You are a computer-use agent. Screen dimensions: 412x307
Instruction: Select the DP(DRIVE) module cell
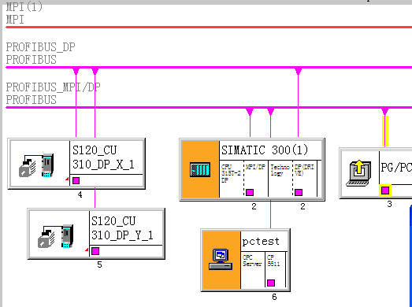[x=305, y=179]
